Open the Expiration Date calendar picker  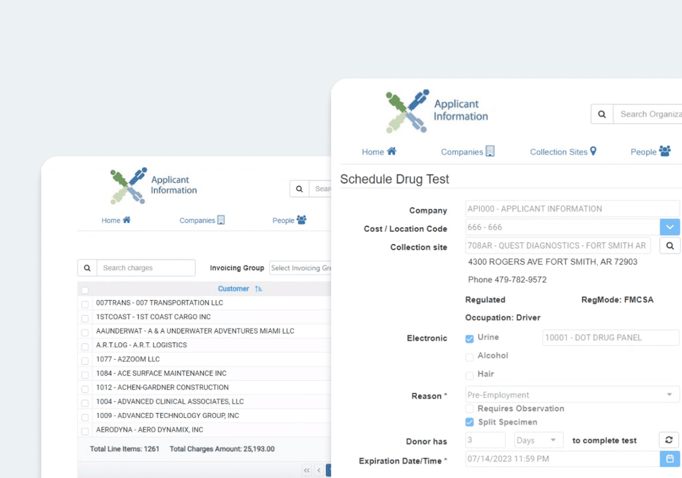pyautogui.click(x=670, y=459)
